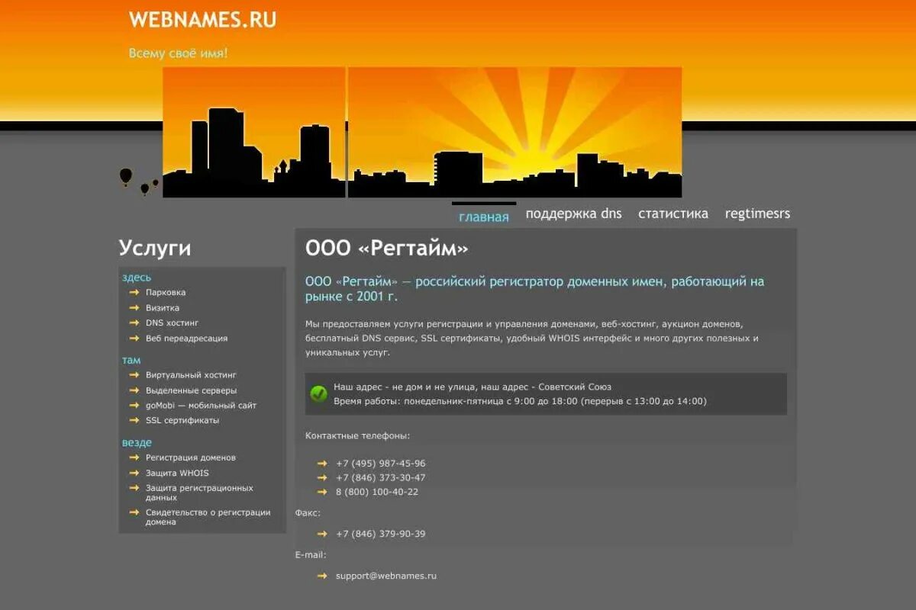This screenshot has height=610, width=916.
Task: Click the arrow icon beside Парковка
Action: point(134,293)
